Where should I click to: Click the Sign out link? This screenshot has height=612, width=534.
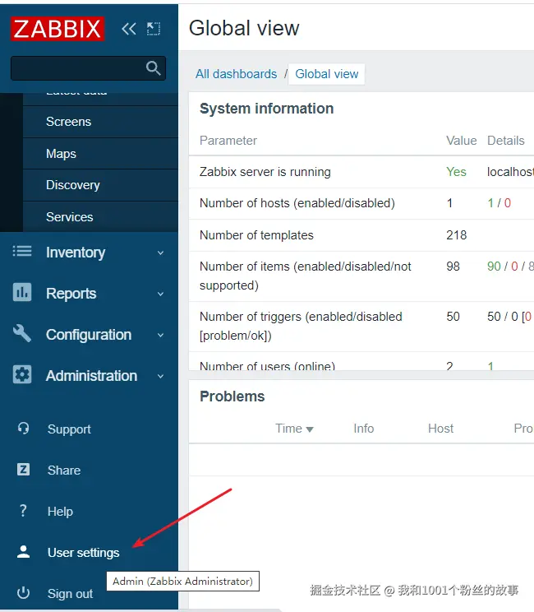click(x=70, y=594)
